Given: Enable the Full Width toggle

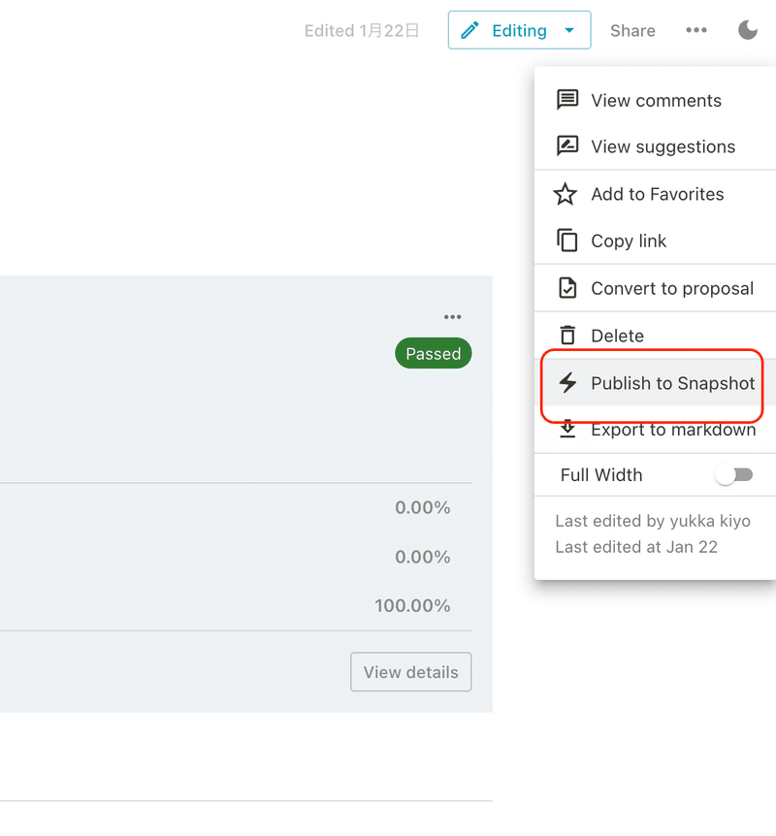Looking at the screenshot, I should (734, 474).
